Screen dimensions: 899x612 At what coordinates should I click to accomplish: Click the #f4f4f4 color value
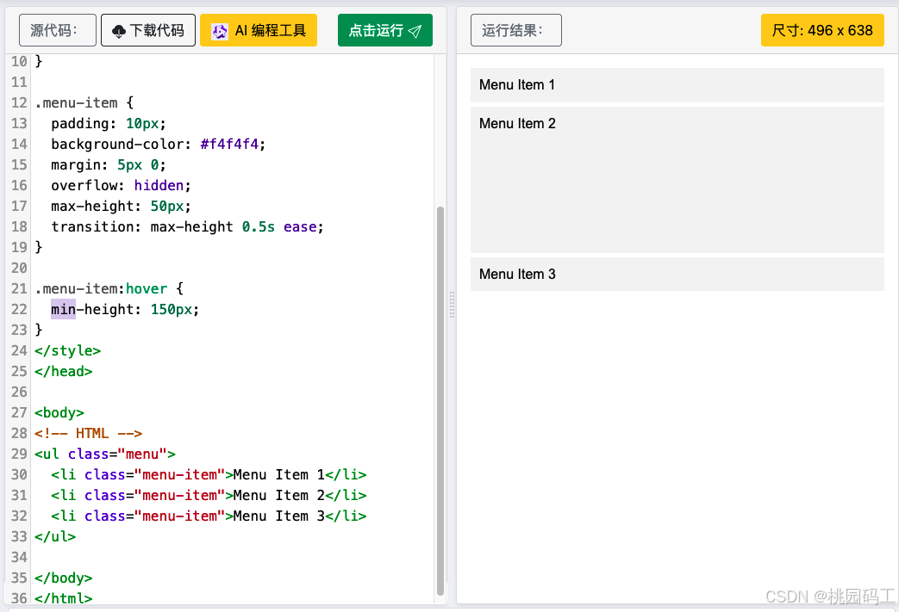[229, 145]
